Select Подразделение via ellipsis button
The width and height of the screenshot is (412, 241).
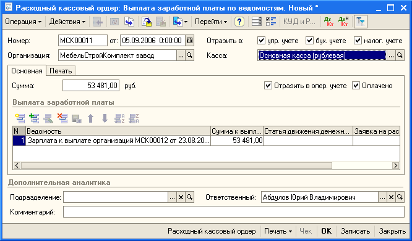coord(172,197)
